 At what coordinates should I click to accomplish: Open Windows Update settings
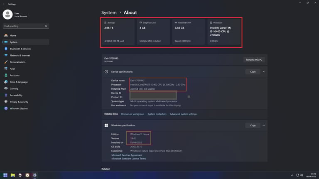26,108
